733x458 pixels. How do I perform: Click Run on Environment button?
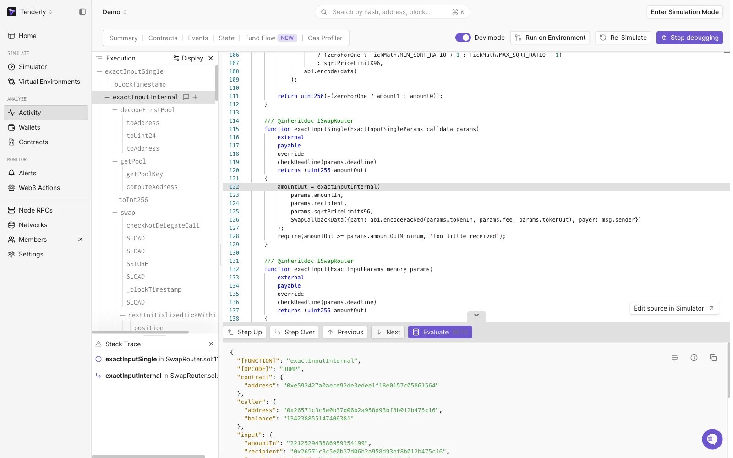[550, 38]
